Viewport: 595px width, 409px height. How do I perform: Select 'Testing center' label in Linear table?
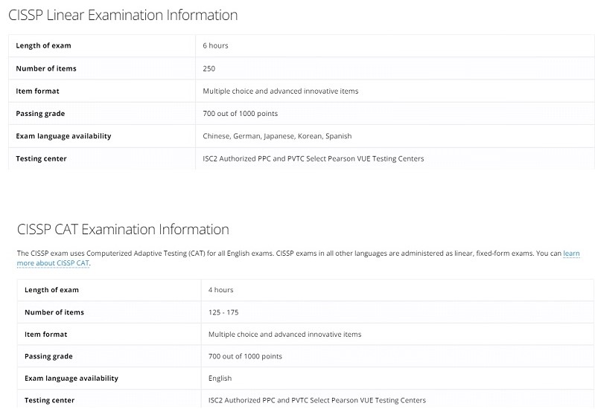point(41,159)
